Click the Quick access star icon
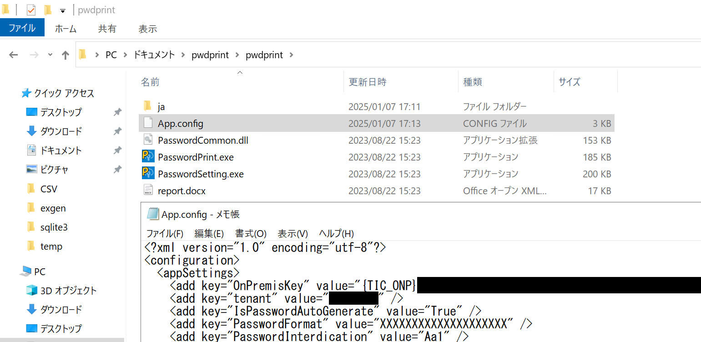Viewport: 701px width, 342px height. coord(26,93)
